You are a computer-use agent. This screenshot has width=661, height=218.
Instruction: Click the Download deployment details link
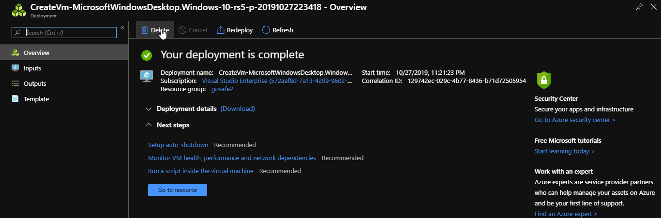coord(238,109)
